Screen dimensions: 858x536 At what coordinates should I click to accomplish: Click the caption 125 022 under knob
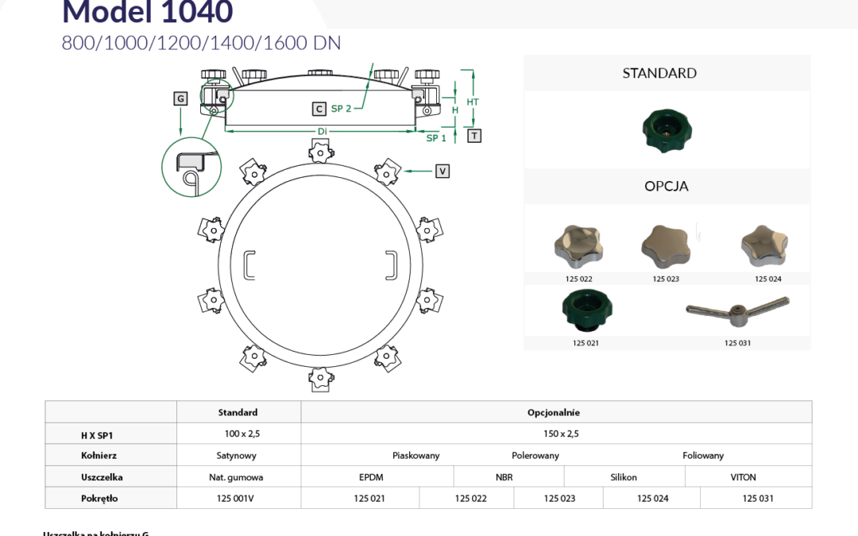(x=578, y=279)
